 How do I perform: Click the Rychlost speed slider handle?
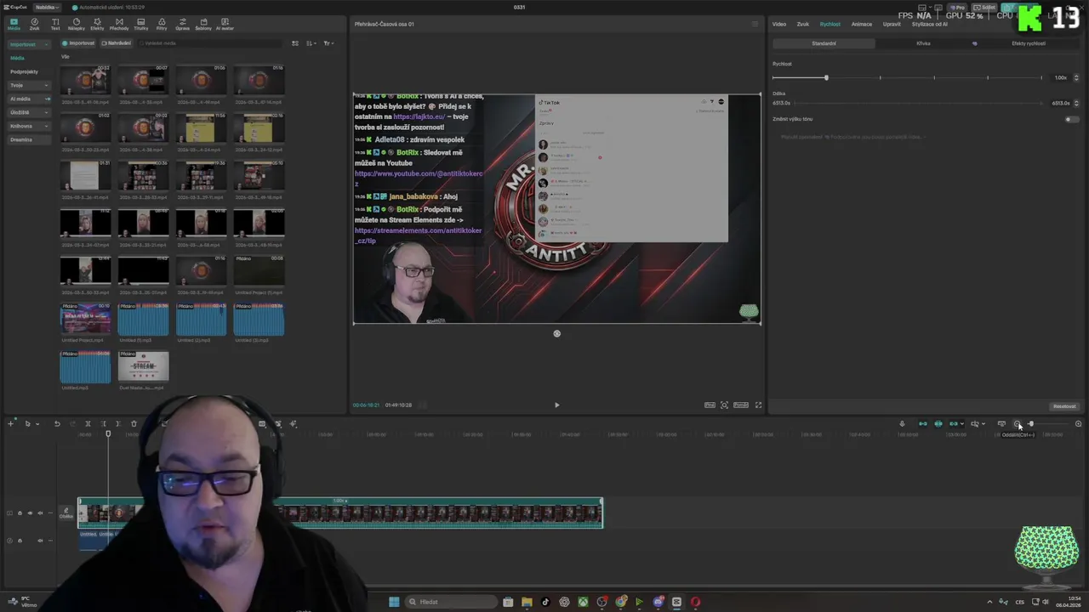tap(825, 78)
